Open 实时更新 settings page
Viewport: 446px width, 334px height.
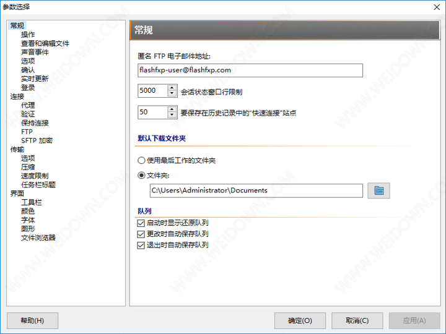click(x=35, y=79)
